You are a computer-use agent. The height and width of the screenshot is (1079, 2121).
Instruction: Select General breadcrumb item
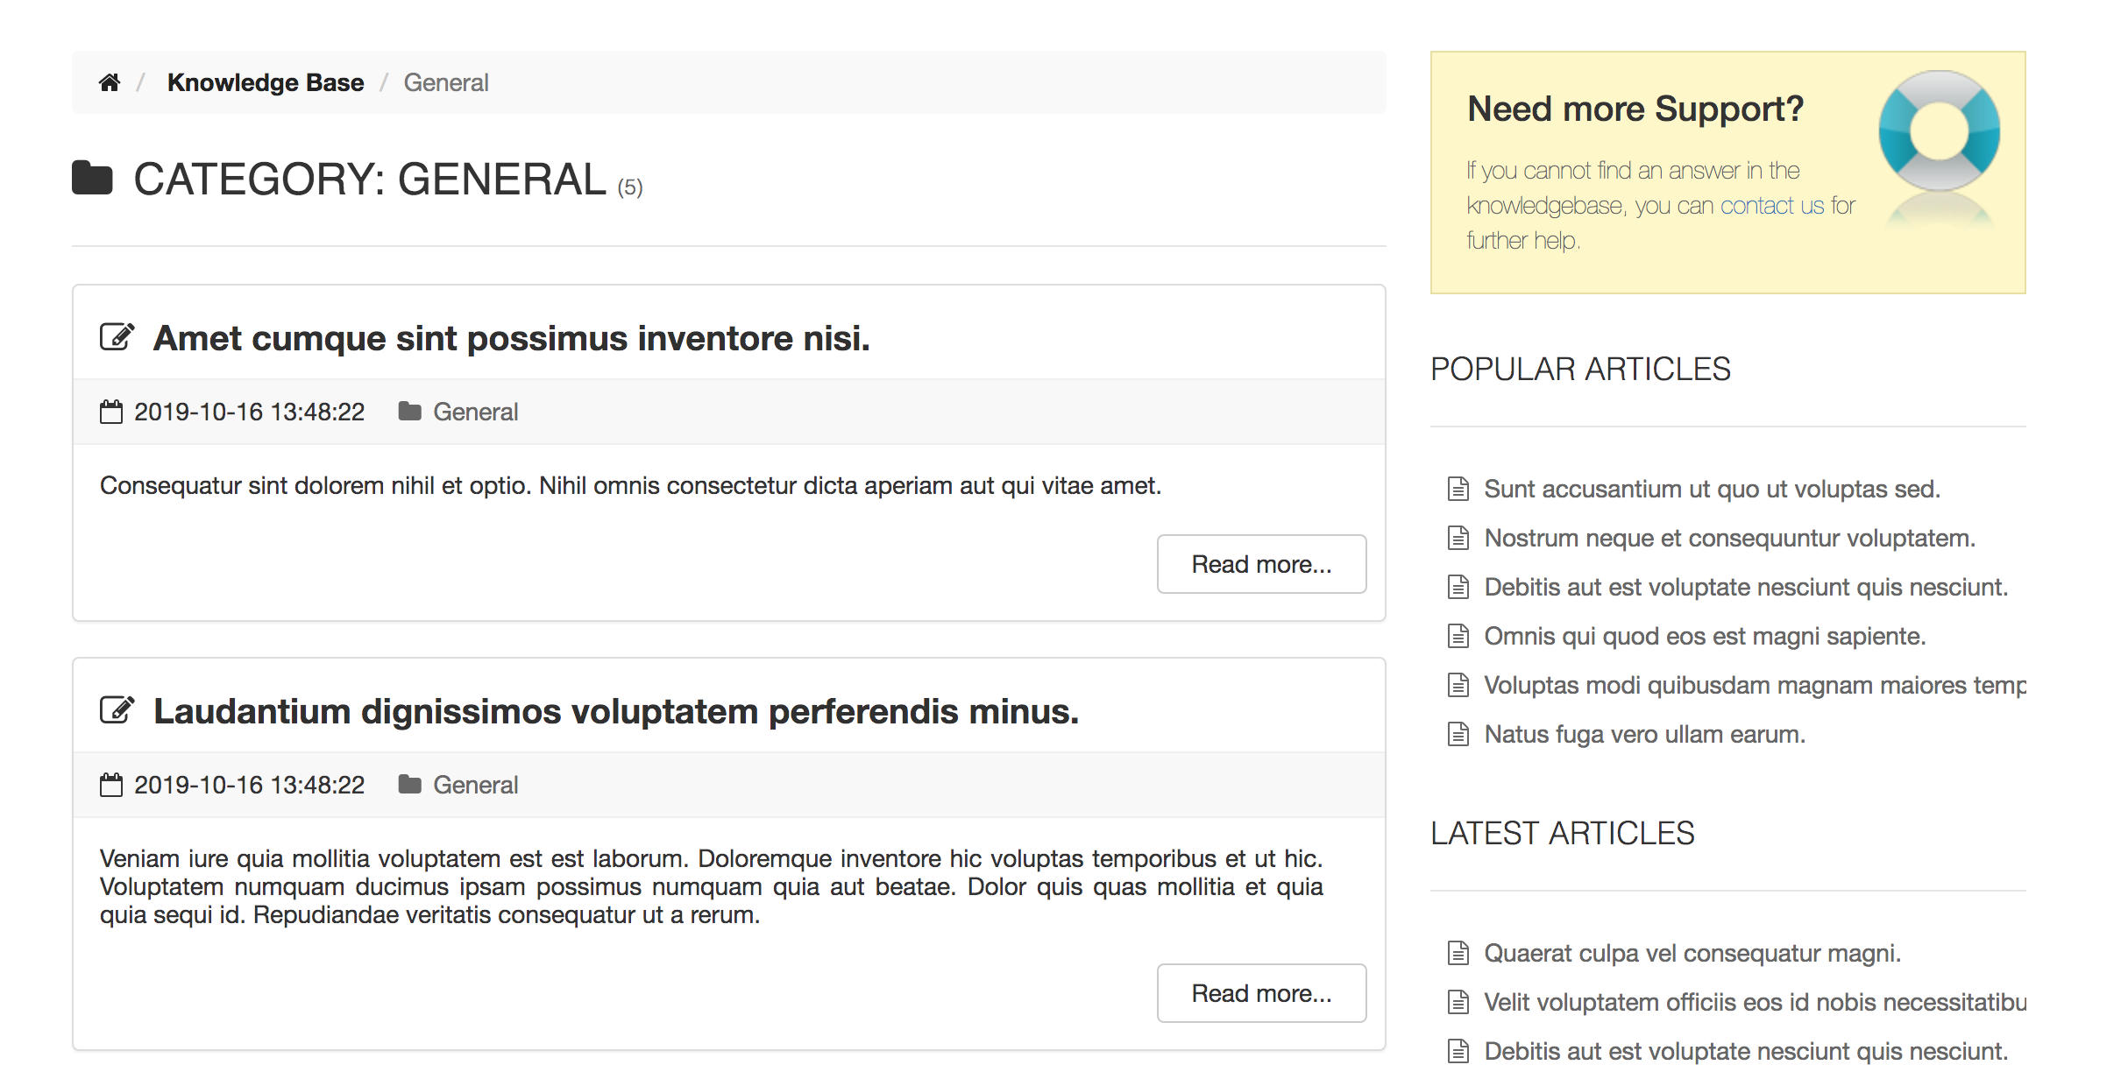coord(446,82)
